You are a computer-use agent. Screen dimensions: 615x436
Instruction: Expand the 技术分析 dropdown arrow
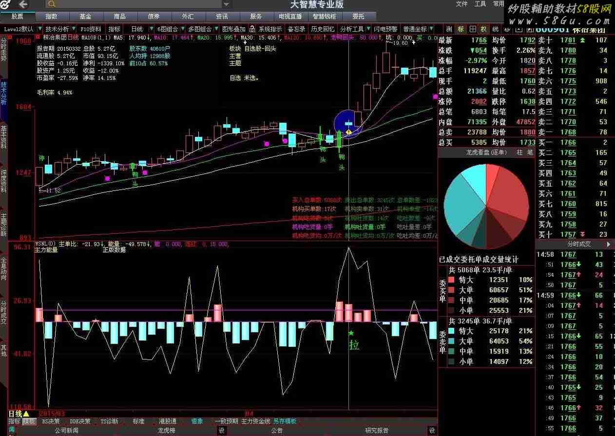[x=73, y=29]
